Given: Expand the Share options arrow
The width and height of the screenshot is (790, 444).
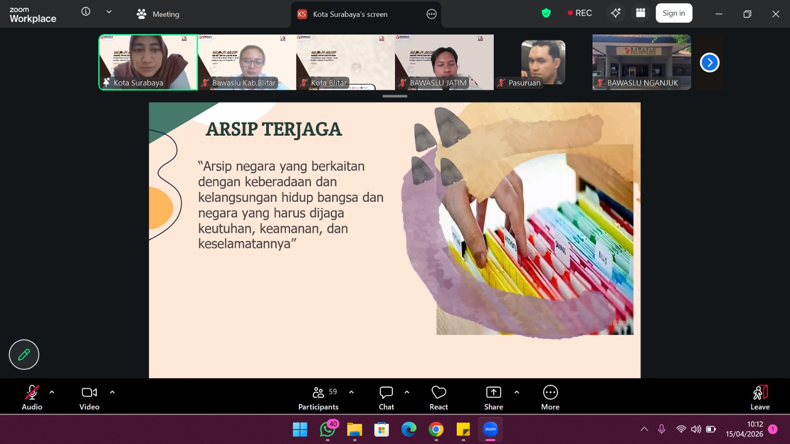Looking at the screenshot, I should (x=516, y=392).
